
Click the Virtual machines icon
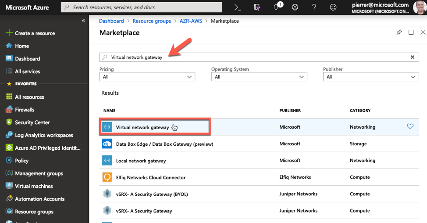tap(9, 186)
